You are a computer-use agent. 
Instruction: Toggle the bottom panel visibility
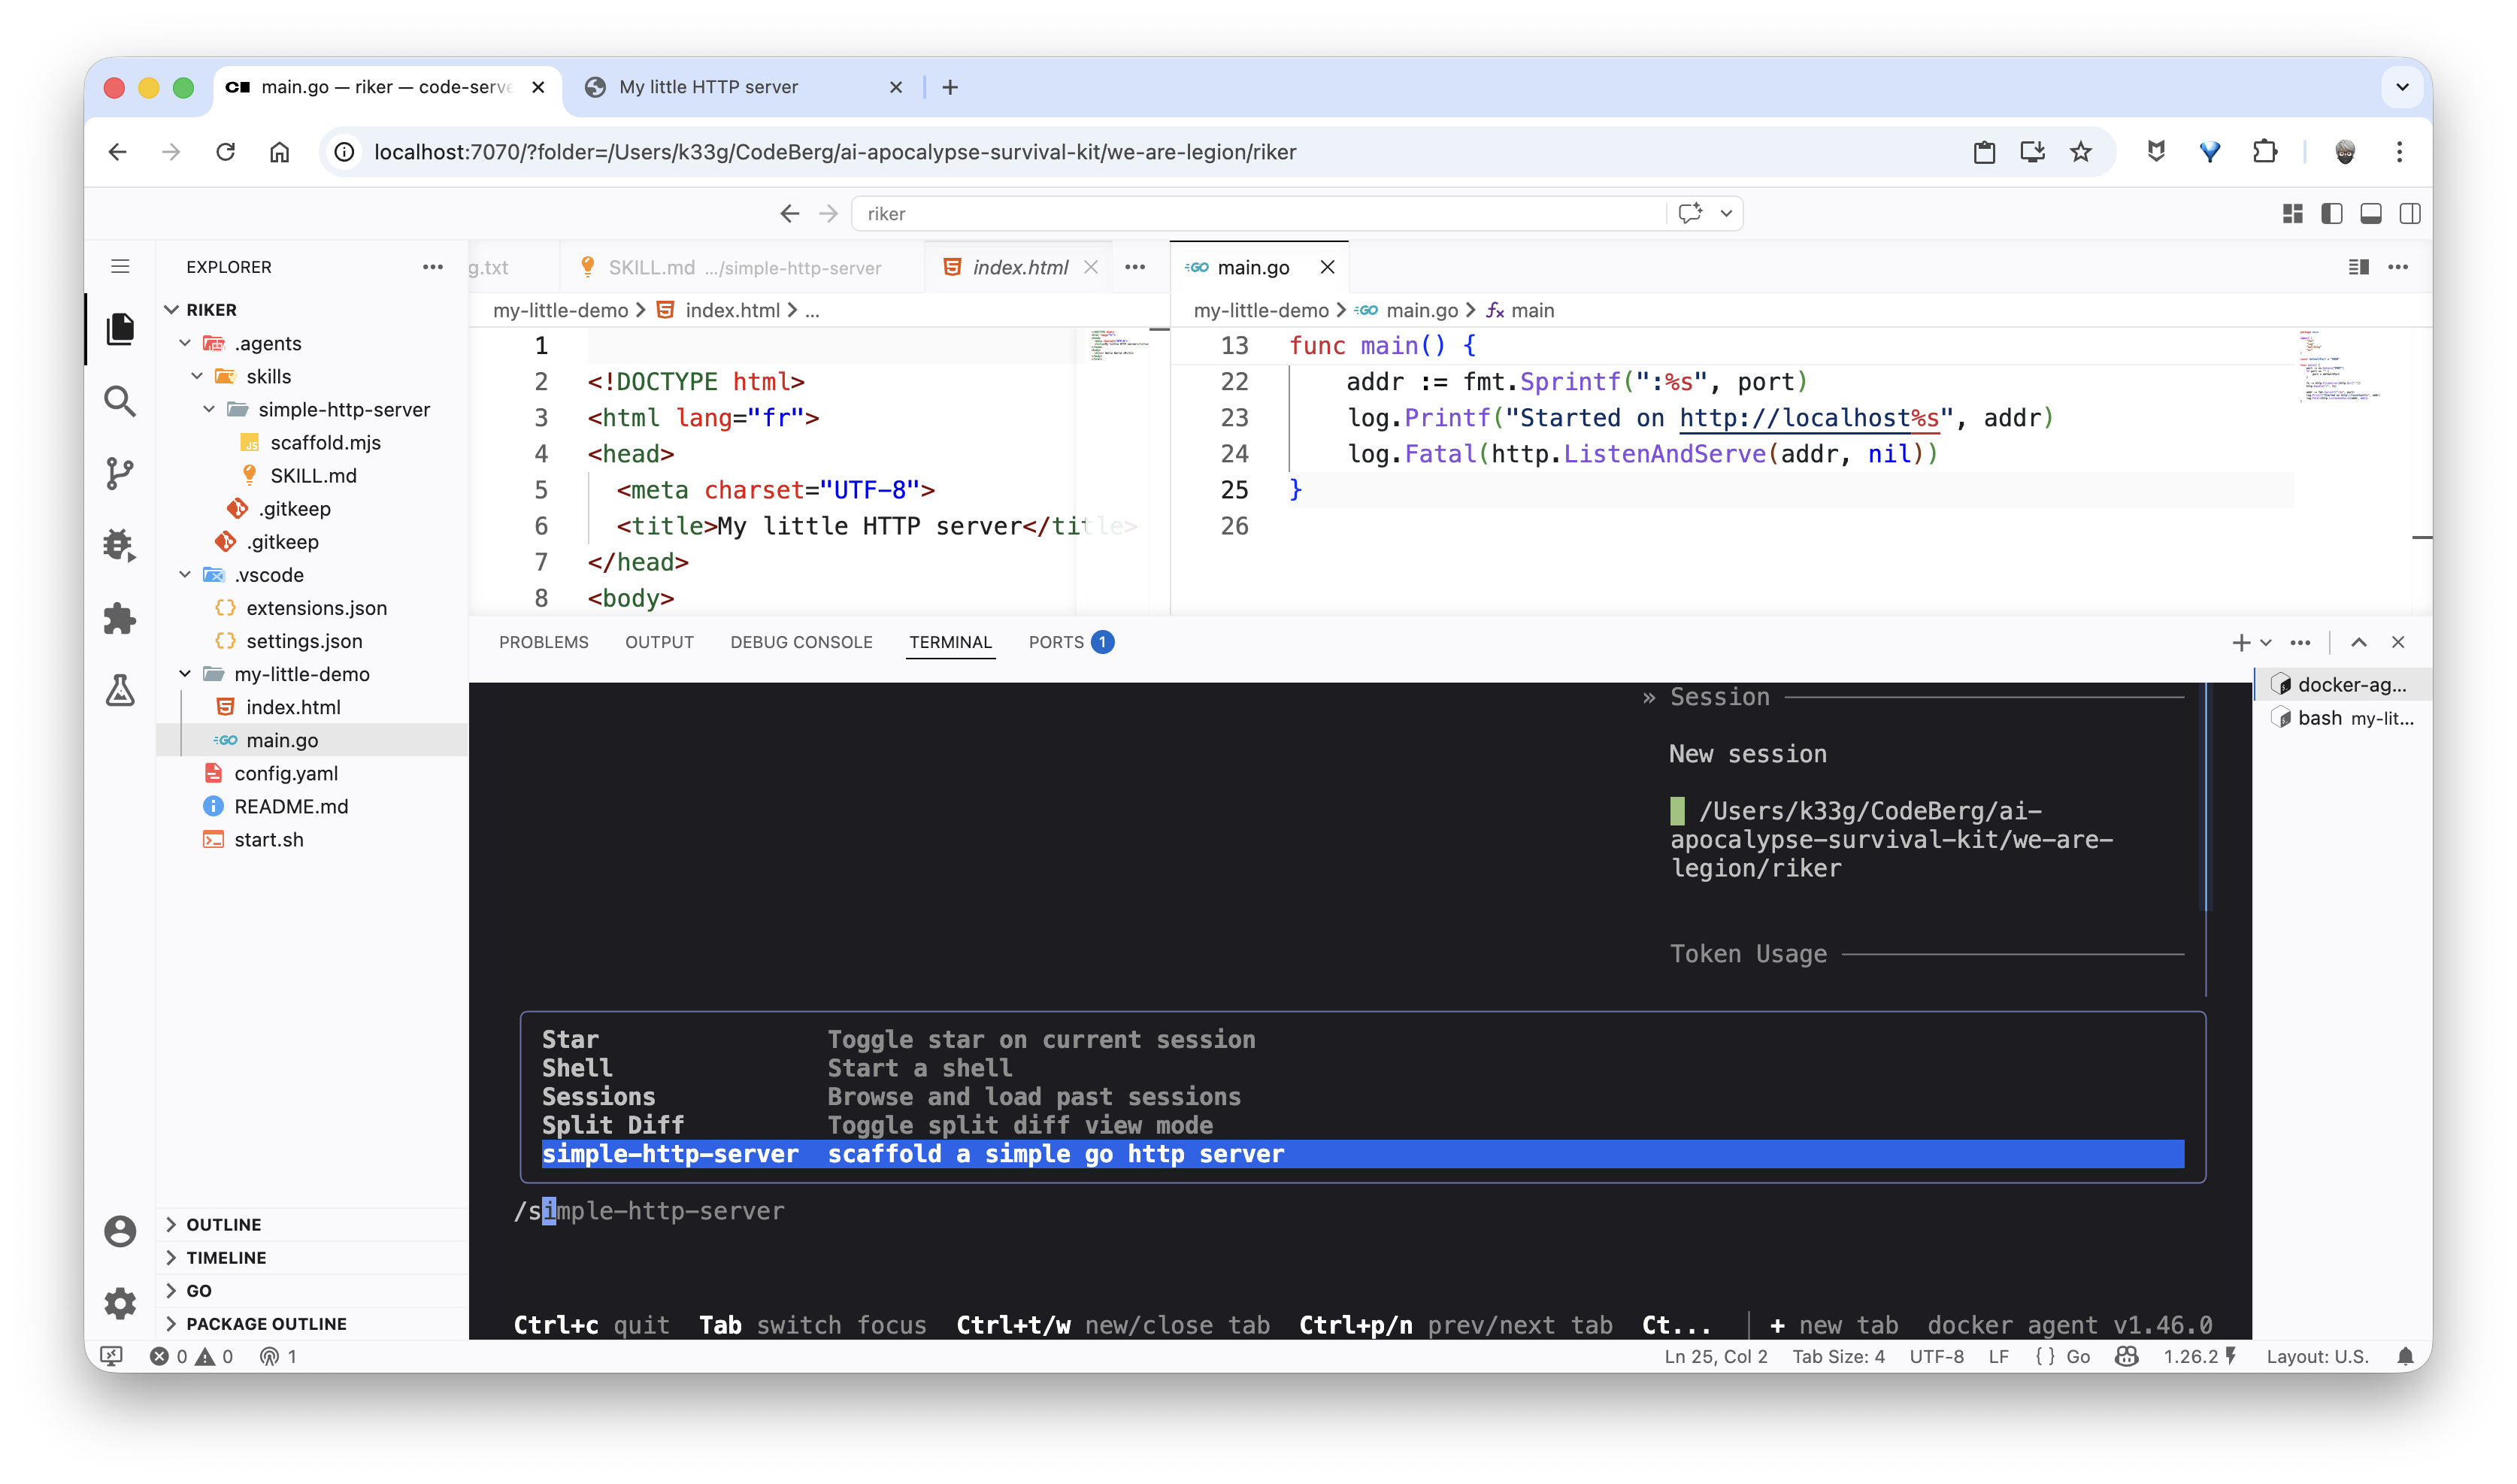pos(2370,213)
